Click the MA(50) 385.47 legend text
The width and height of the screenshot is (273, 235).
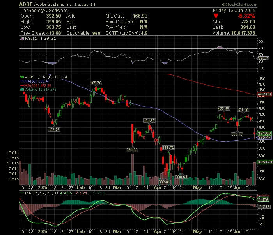(x=37, y=81)
